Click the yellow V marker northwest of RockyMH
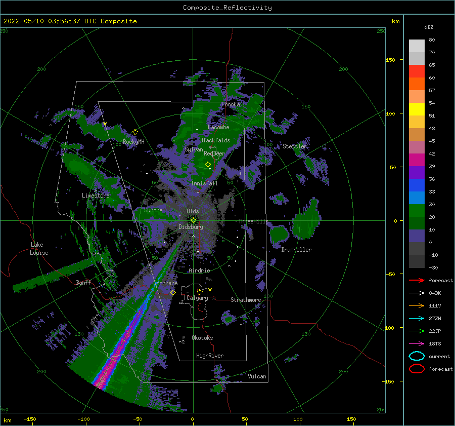 coord(105,124)
